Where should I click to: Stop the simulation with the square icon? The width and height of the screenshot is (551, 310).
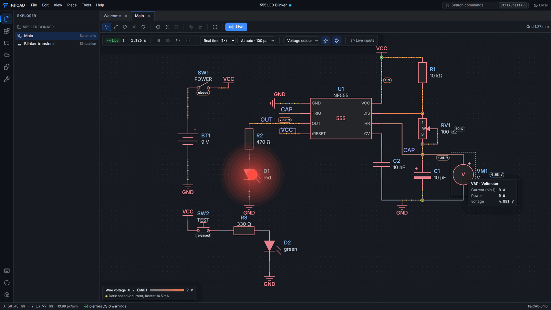[188, 41]
